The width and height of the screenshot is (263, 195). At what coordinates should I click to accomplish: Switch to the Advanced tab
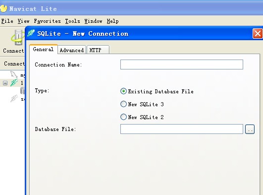pos(72,50)
